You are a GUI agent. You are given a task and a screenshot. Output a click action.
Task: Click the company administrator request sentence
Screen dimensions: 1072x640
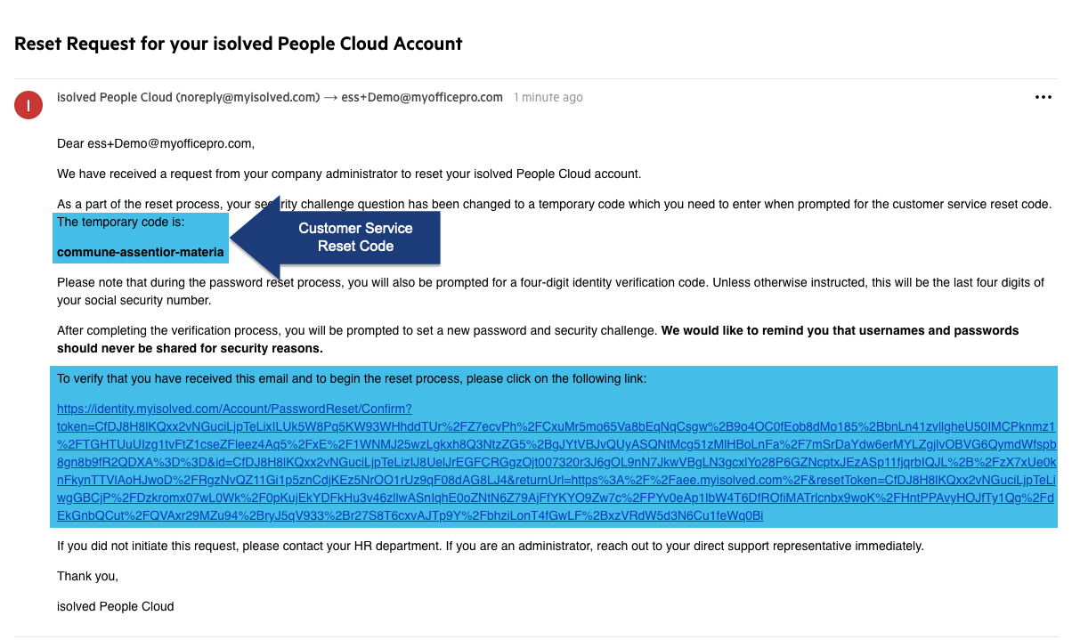[349, 174]
